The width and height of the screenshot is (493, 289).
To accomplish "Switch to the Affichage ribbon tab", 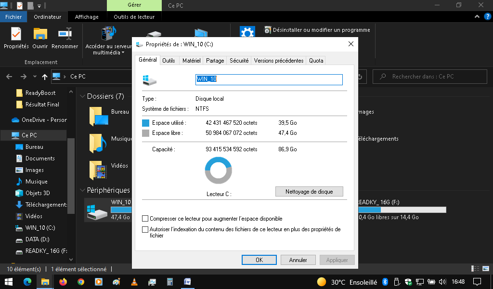I will click(87, 17).
